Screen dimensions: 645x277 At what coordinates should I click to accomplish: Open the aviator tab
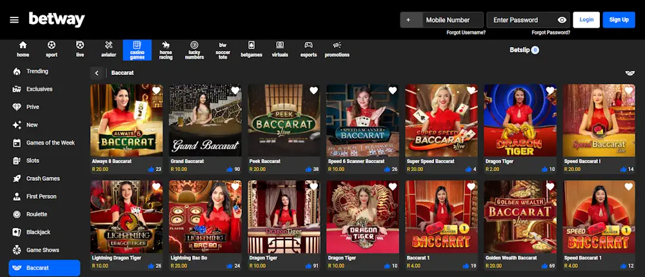(x=108, y=49)
